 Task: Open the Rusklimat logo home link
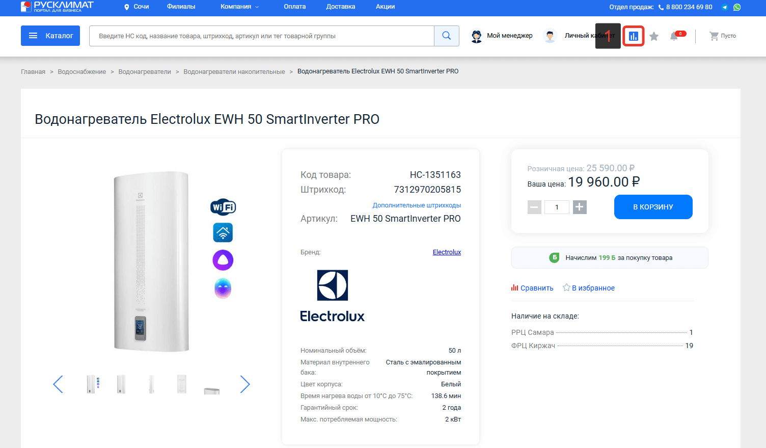point(57,6)
